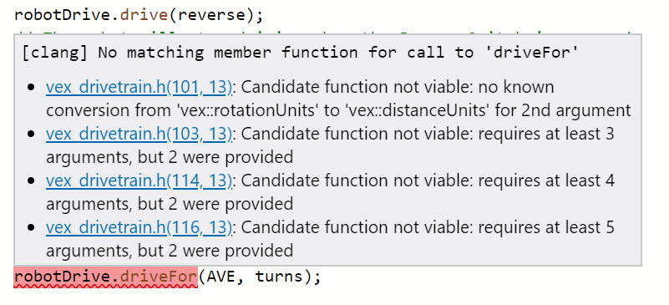Click the 'requires at least 4' message

click(x=546, y=180)
